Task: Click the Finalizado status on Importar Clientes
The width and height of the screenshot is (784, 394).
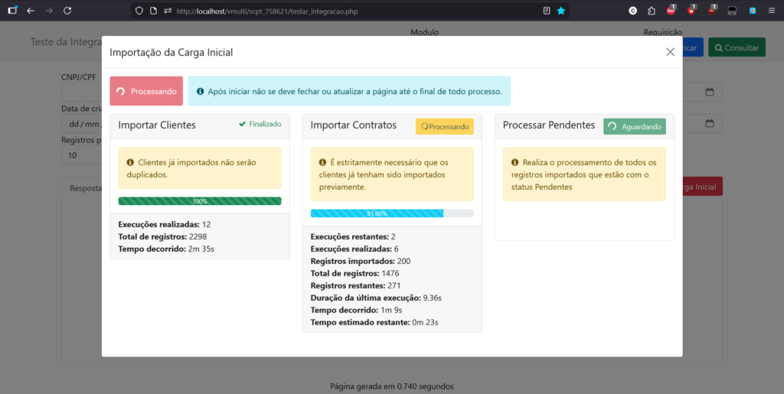Action: click(260, 124)
